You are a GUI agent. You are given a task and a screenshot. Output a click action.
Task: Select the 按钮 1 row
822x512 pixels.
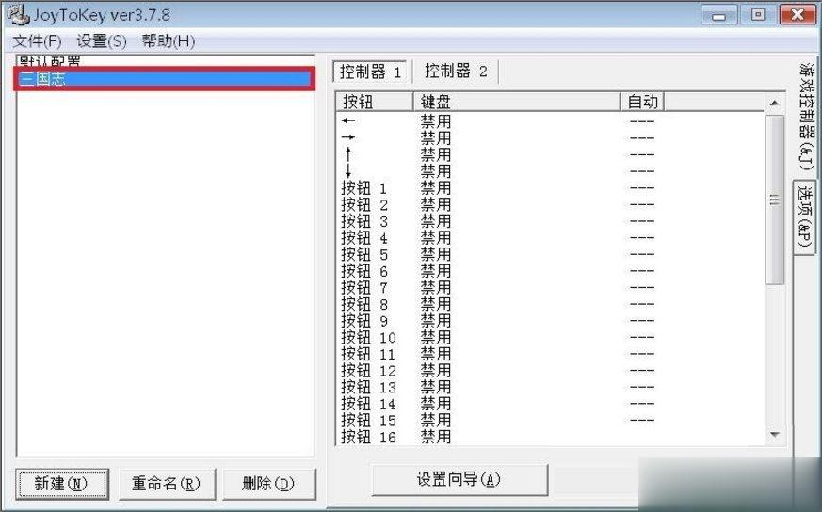[x=549, y=187]
